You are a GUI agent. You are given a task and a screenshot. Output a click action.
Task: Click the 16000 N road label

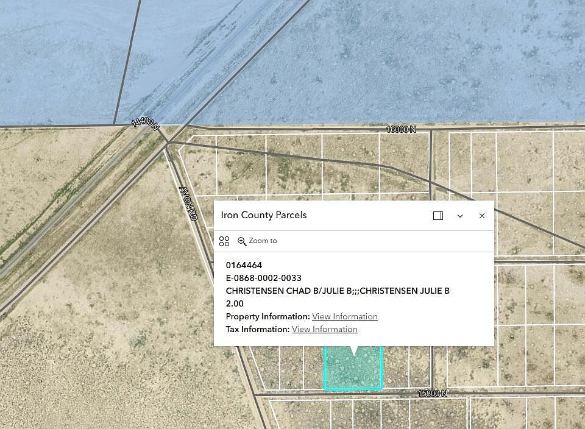(401, 129)
